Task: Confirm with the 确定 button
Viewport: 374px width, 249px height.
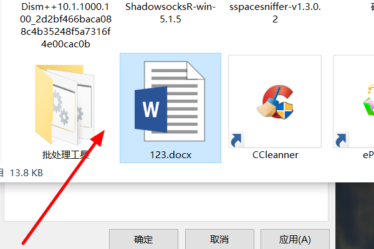Action: coord(143,239)
